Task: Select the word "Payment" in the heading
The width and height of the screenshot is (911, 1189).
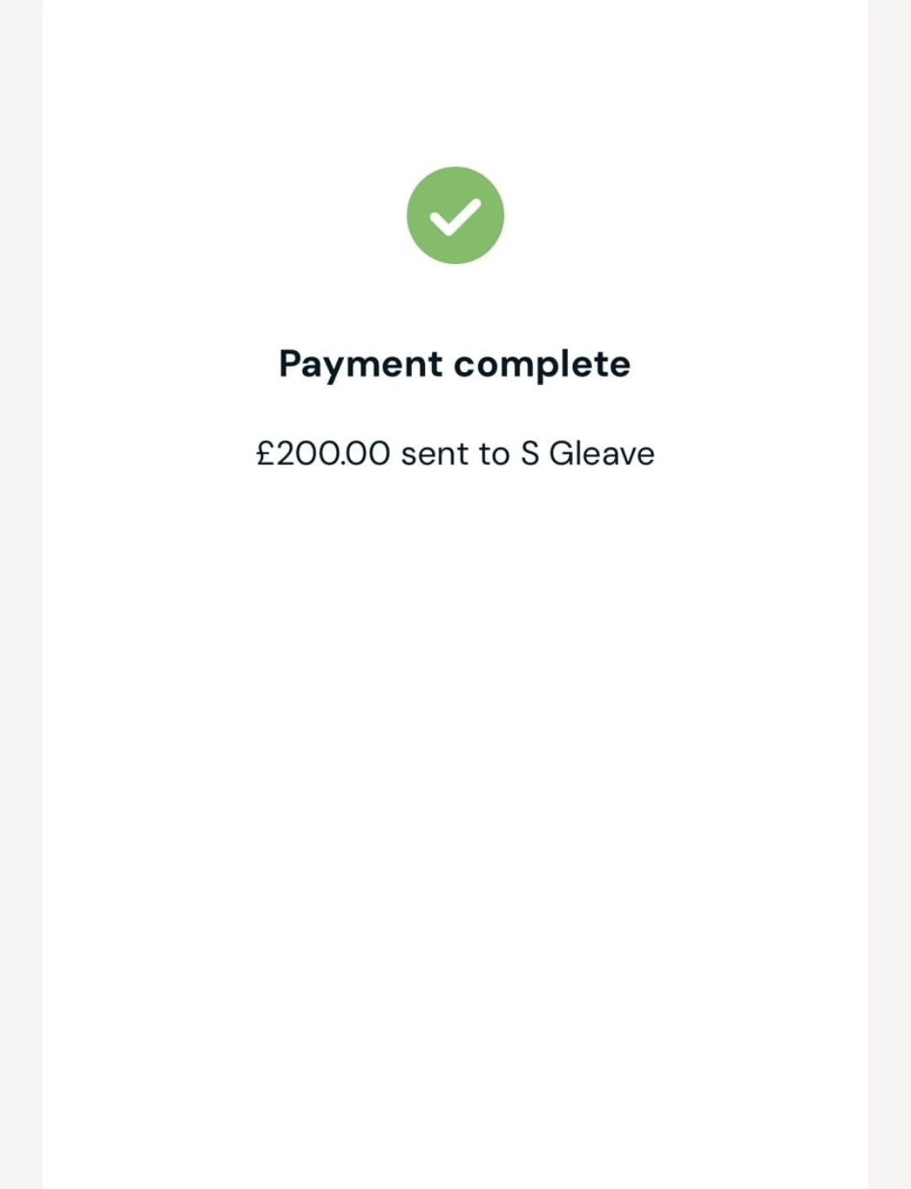Action: [x=360, y=365]
